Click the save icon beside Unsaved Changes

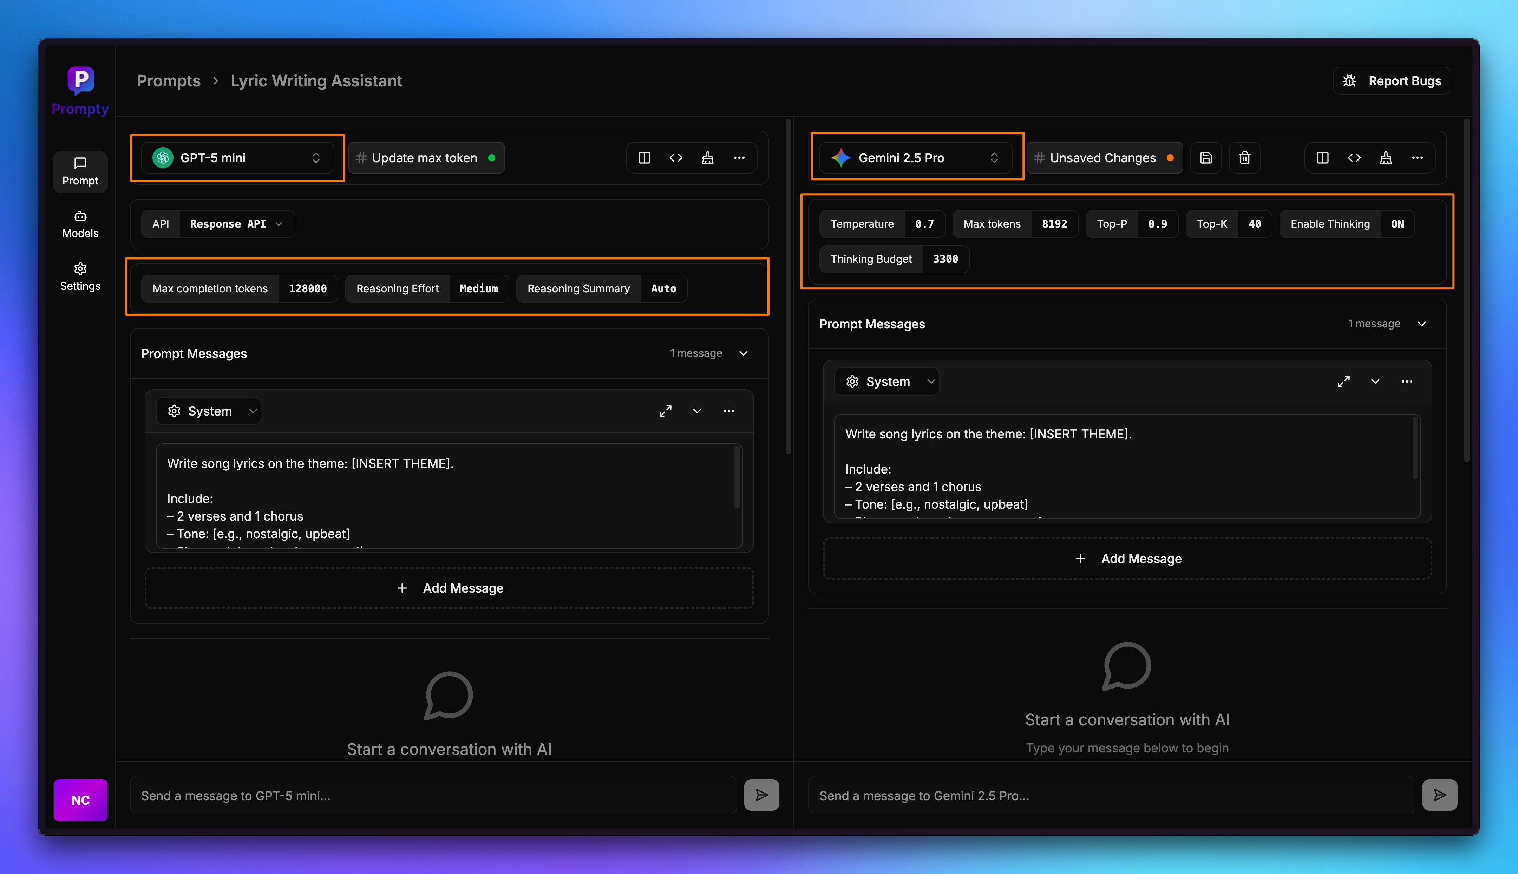[1205, 158]
